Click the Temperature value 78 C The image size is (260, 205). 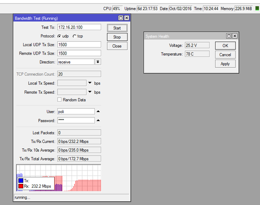point(197,54)
